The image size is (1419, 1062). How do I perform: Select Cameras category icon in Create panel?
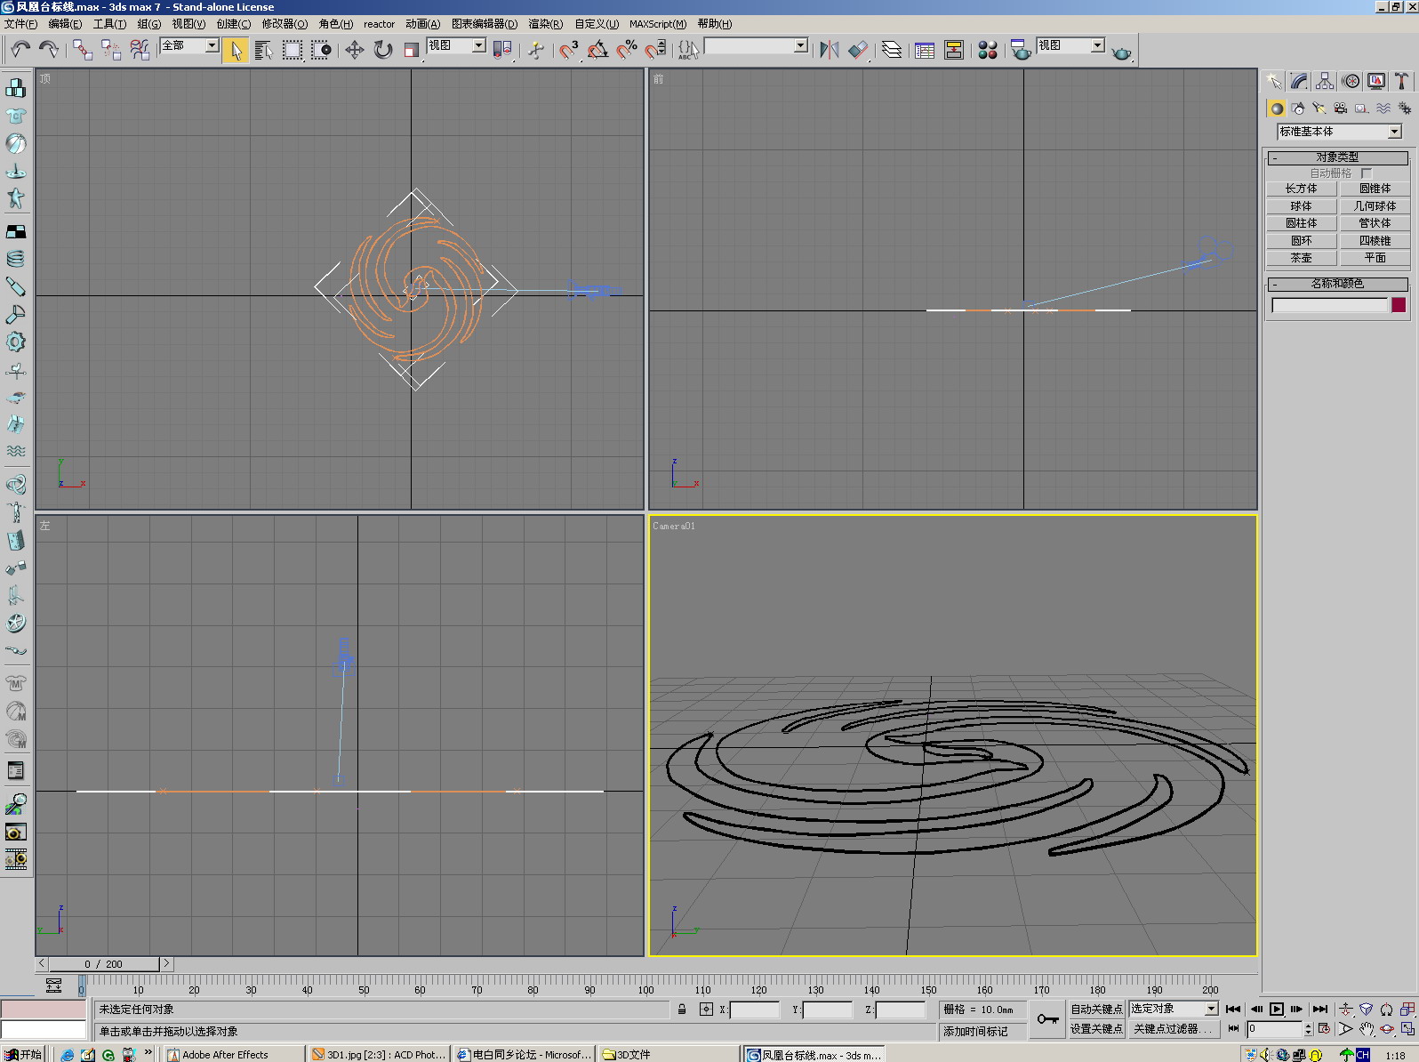point(1340,109)
